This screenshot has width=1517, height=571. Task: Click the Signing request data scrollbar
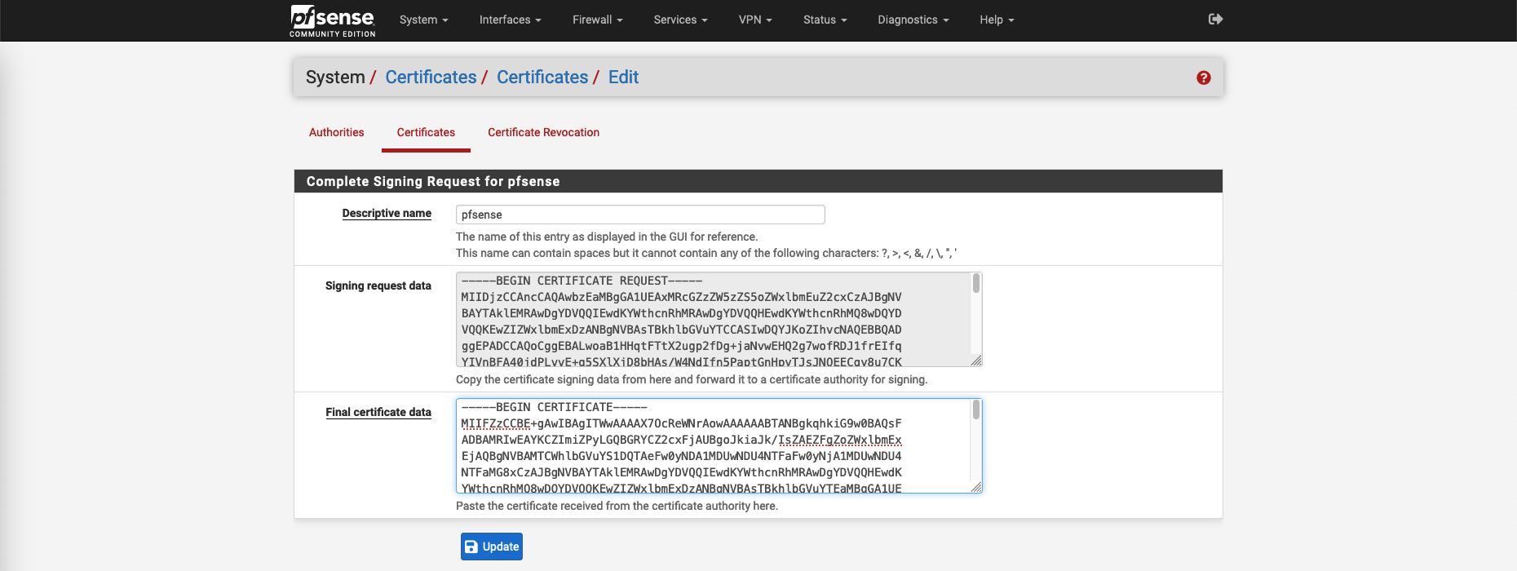click(x=975, y=318)
